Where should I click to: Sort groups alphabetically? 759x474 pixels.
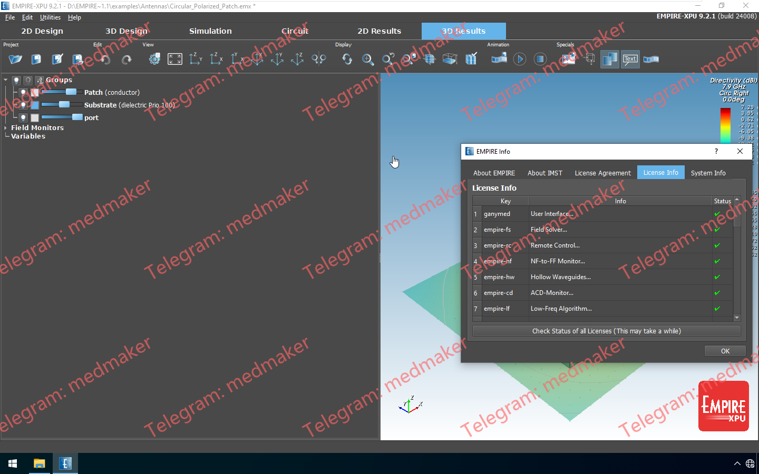[x=40, y=80]
